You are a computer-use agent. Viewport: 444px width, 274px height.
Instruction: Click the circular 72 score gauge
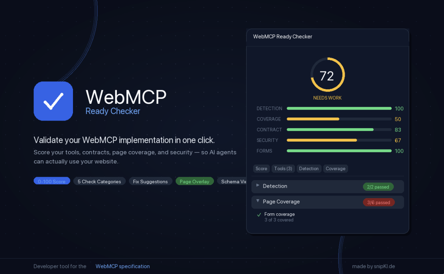point(327,75)
